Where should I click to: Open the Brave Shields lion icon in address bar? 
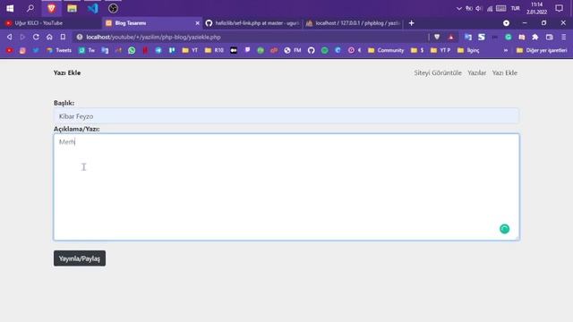[437, 37]
